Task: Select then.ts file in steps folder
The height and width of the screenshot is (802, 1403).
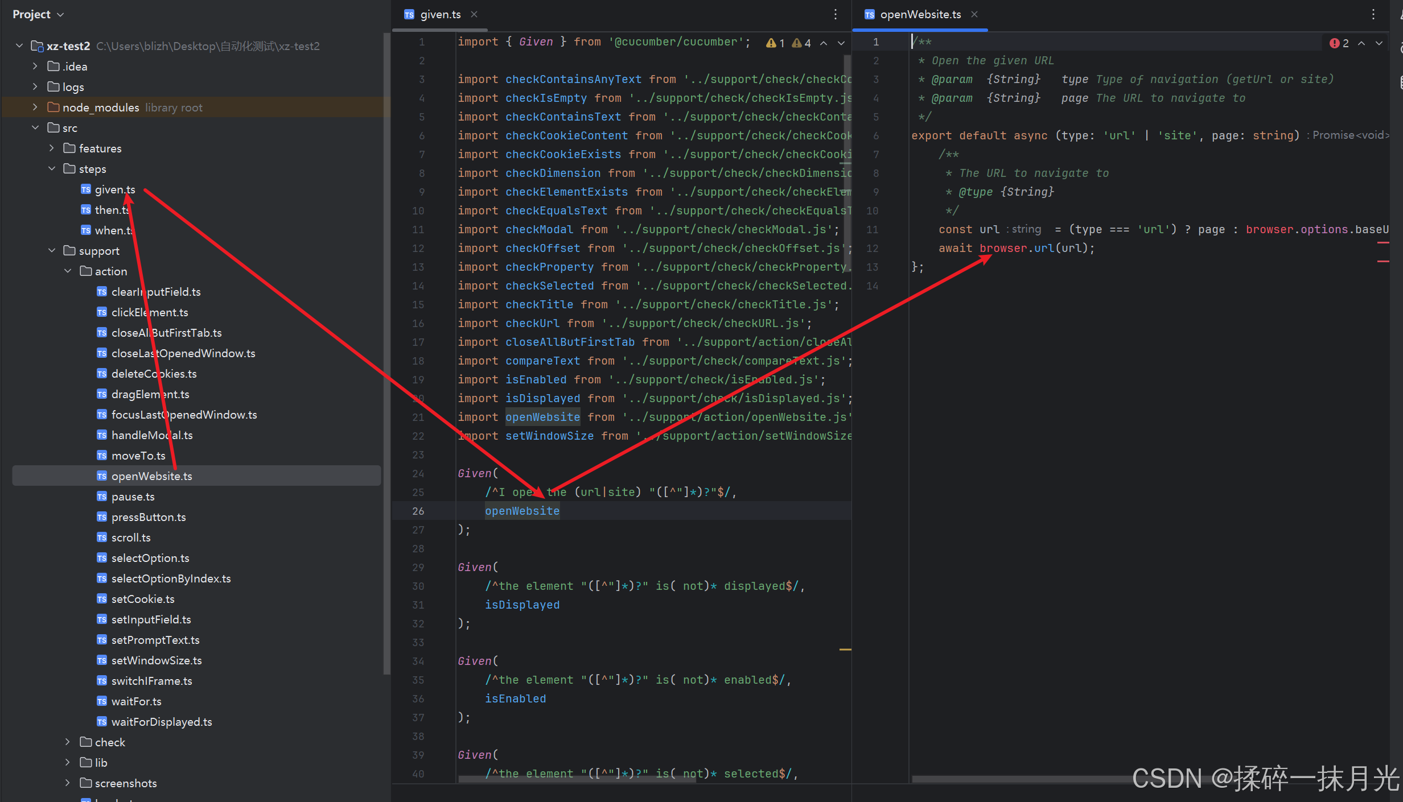Action: click(111, 210)
